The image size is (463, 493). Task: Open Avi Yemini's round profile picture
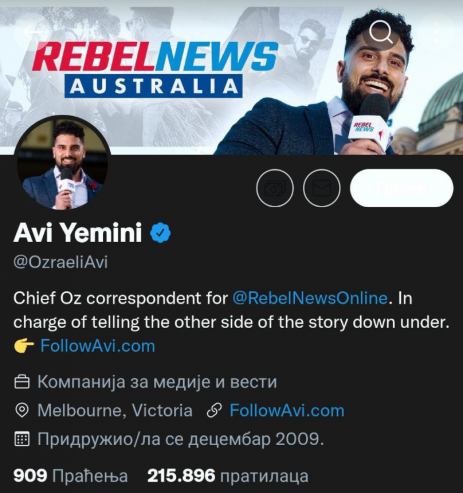click(x=62, y=162)
